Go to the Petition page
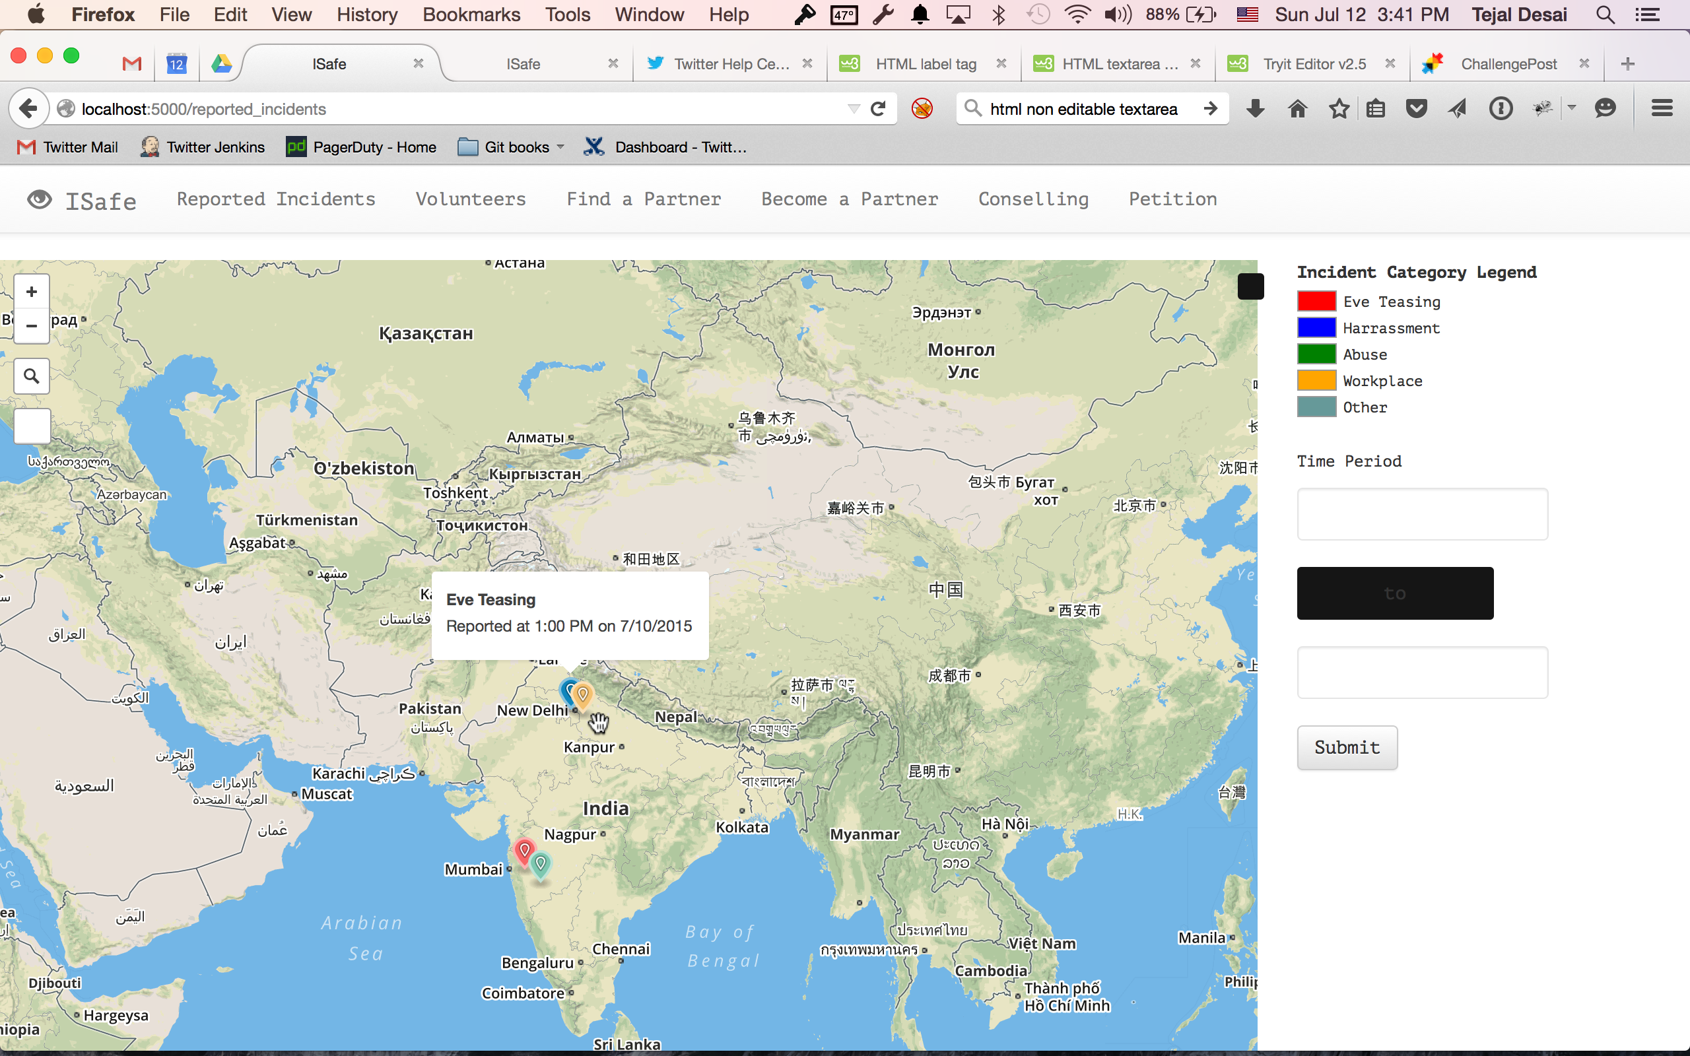 tap(1172, 200)
